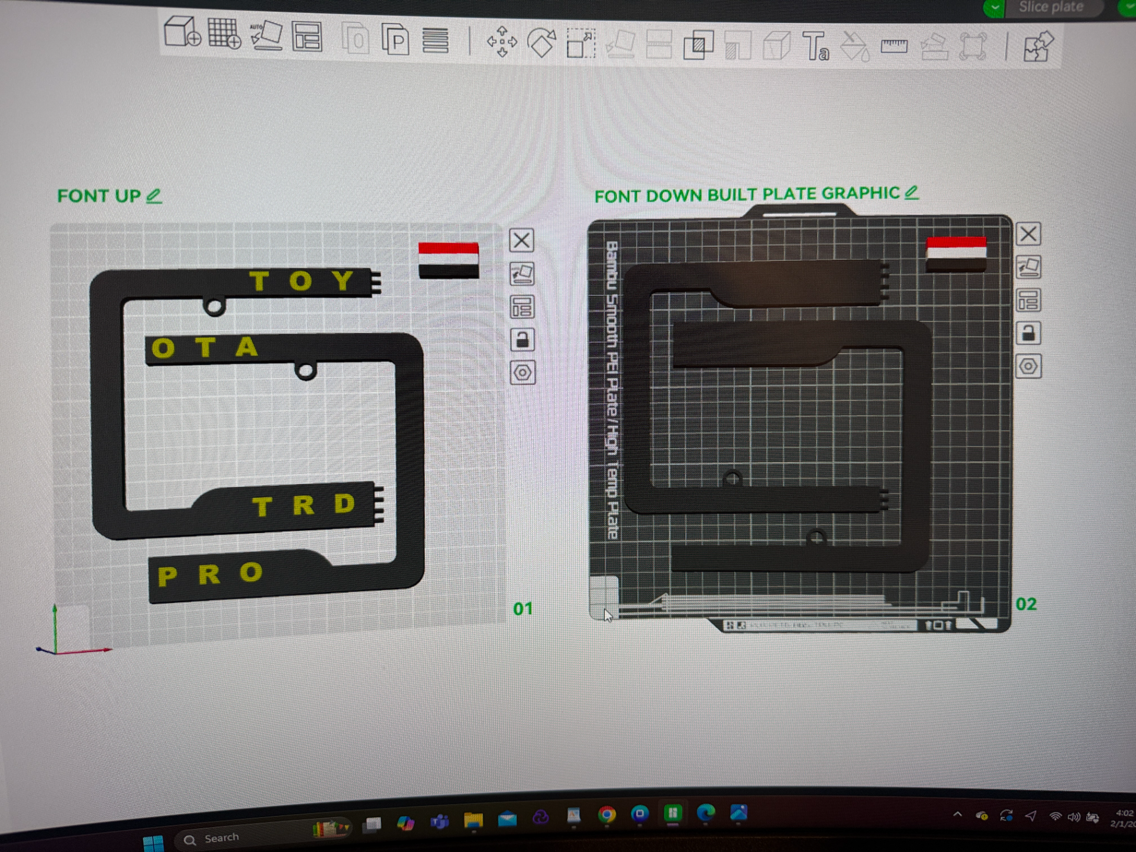Open Microsoft Teams from the taskbar
The height and width of the screenshot is (852, 1136).
coord(440,822)
